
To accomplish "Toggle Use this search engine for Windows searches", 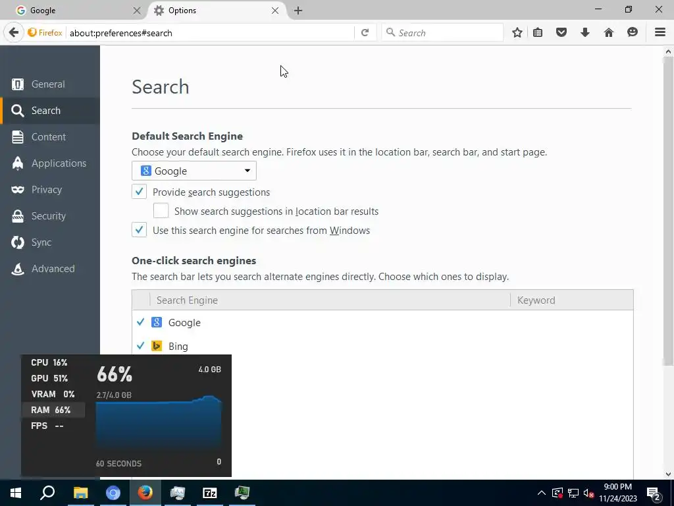I will [x=140, y=230].
